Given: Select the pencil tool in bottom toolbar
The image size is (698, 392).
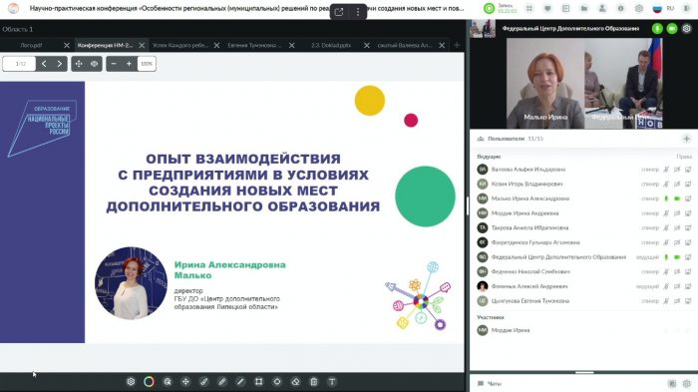Looking at the screenshot, I should tap(222, 382).
